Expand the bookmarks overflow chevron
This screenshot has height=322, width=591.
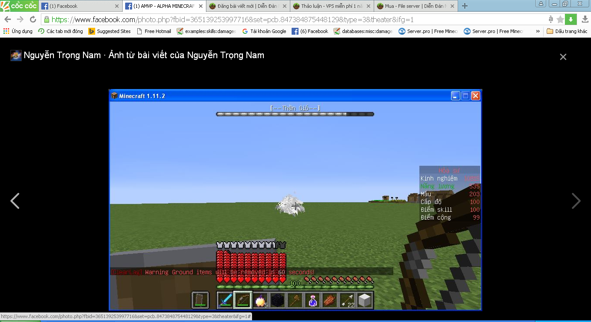(538, 31)
